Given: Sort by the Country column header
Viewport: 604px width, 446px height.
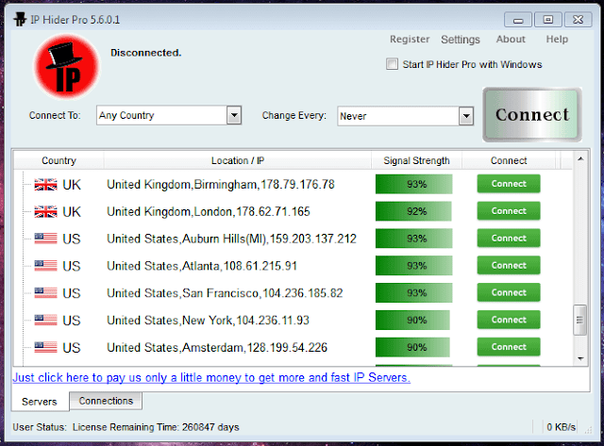Looking at the screenshot, I should [59, 160].
